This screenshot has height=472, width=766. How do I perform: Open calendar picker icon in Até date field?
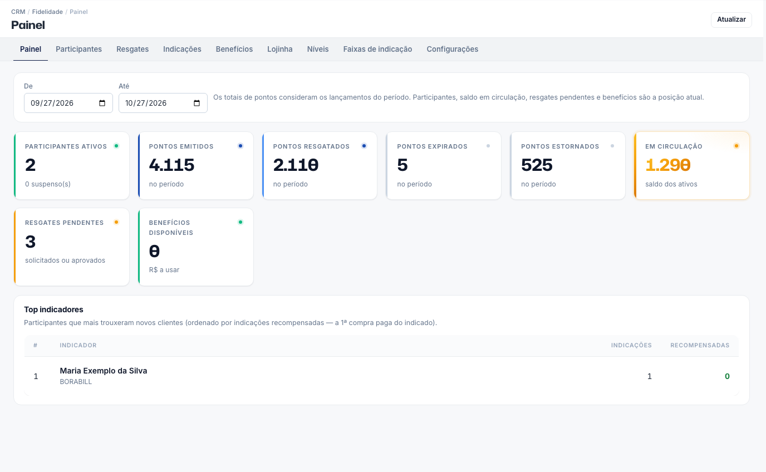click(197, 103)
